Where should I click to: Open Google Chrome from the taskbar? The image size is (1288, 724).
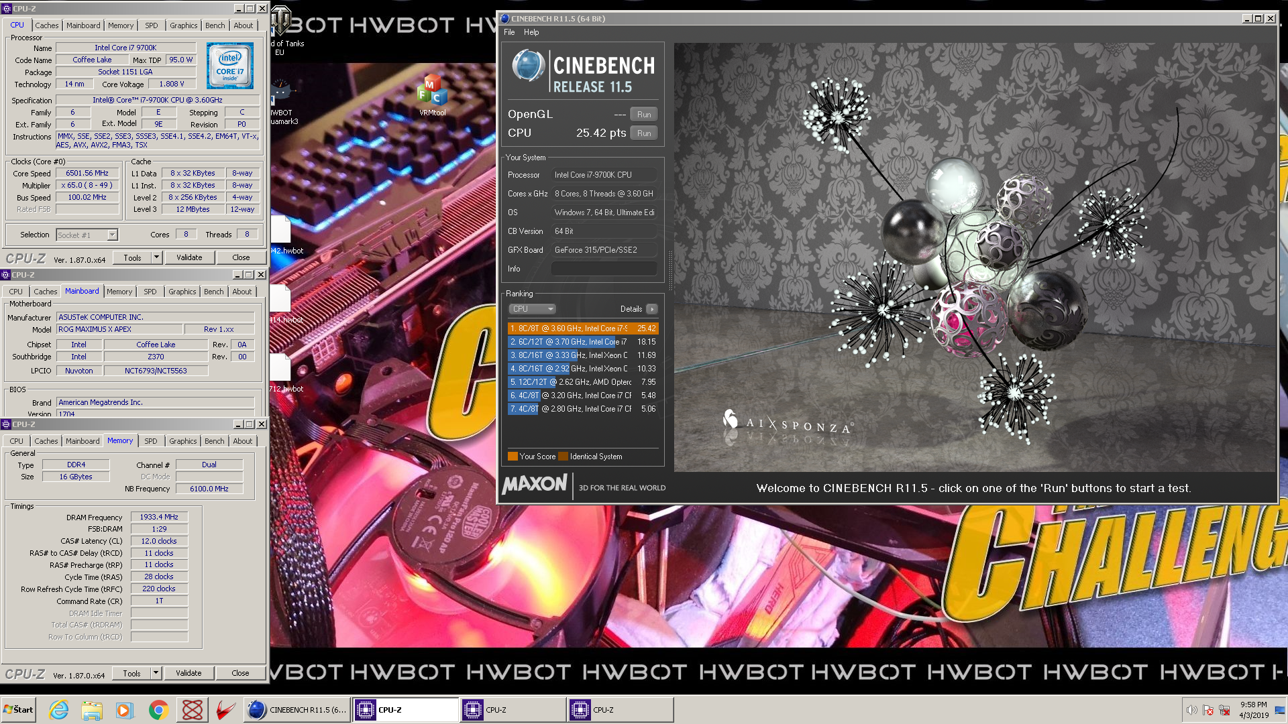(158, 709)
